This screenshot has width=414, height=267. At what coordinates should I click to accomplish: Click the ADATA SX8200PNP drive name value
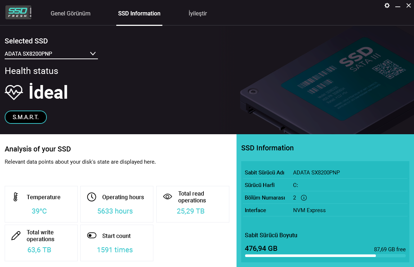tap(316, 173)
